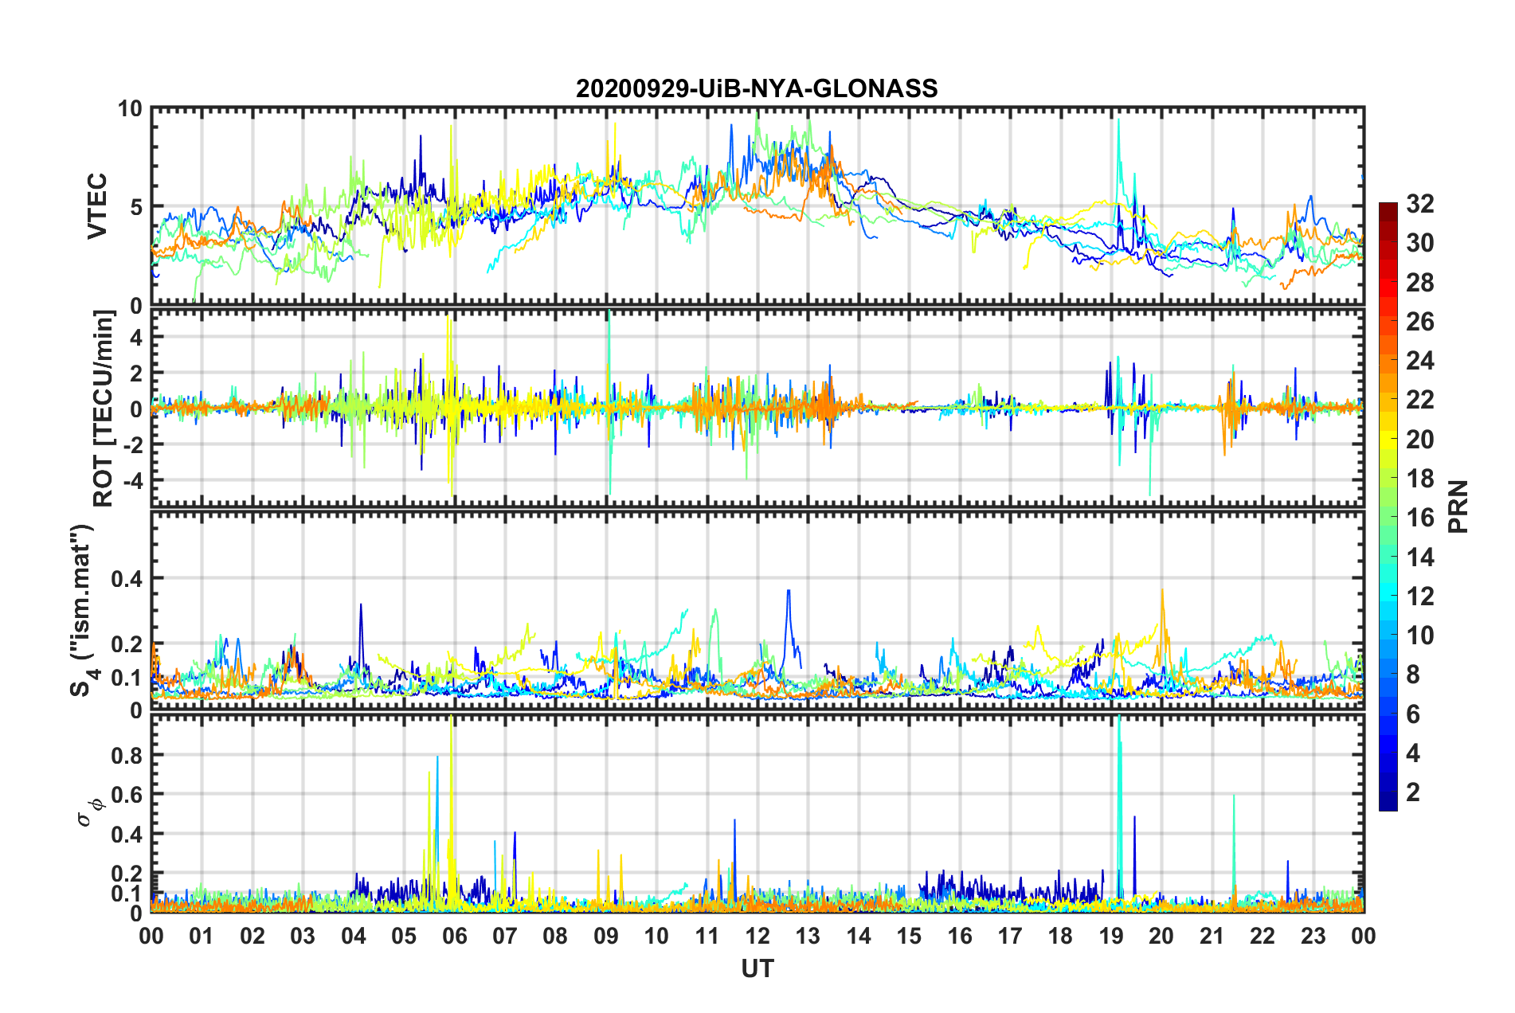Click the S4 ("ism.mat") axis label

coord(84,610)
